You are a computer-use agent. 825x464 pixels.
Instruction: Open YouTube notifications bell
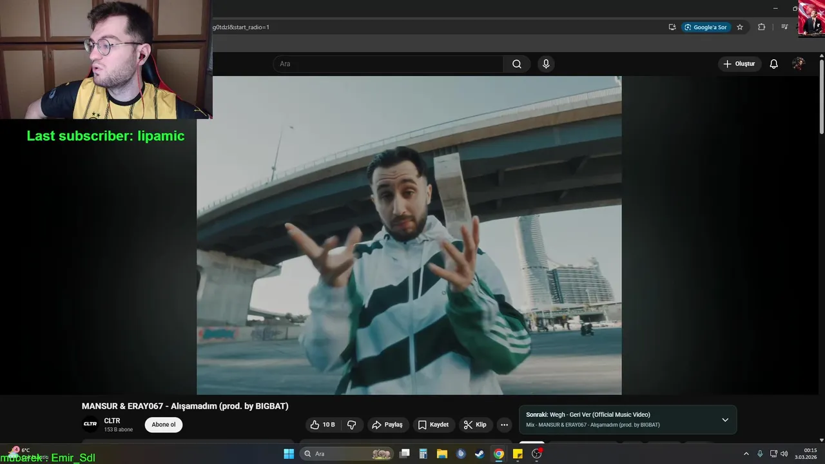point(774,64)
